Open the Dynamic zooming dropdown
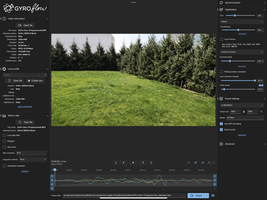 pyautogui.click(x=242, y=52)
